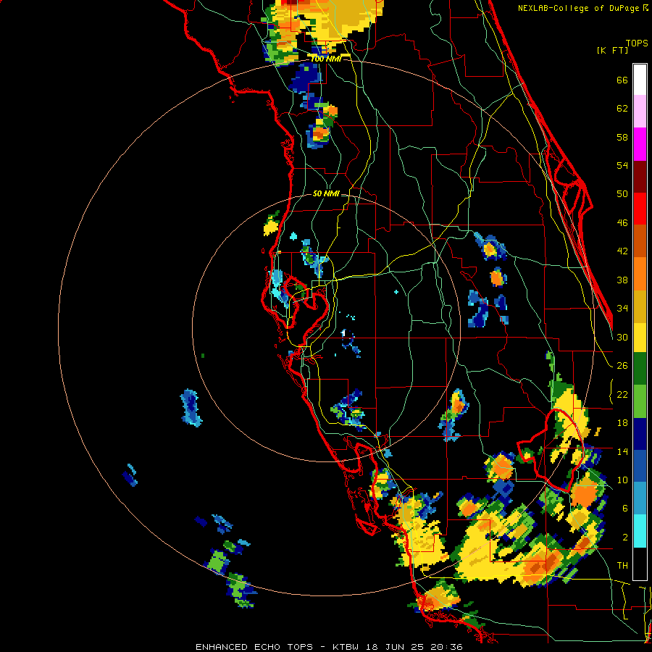
Task: Click the ENHANCED ECHO TOPS KTBW caption
Action: [329, 647]
